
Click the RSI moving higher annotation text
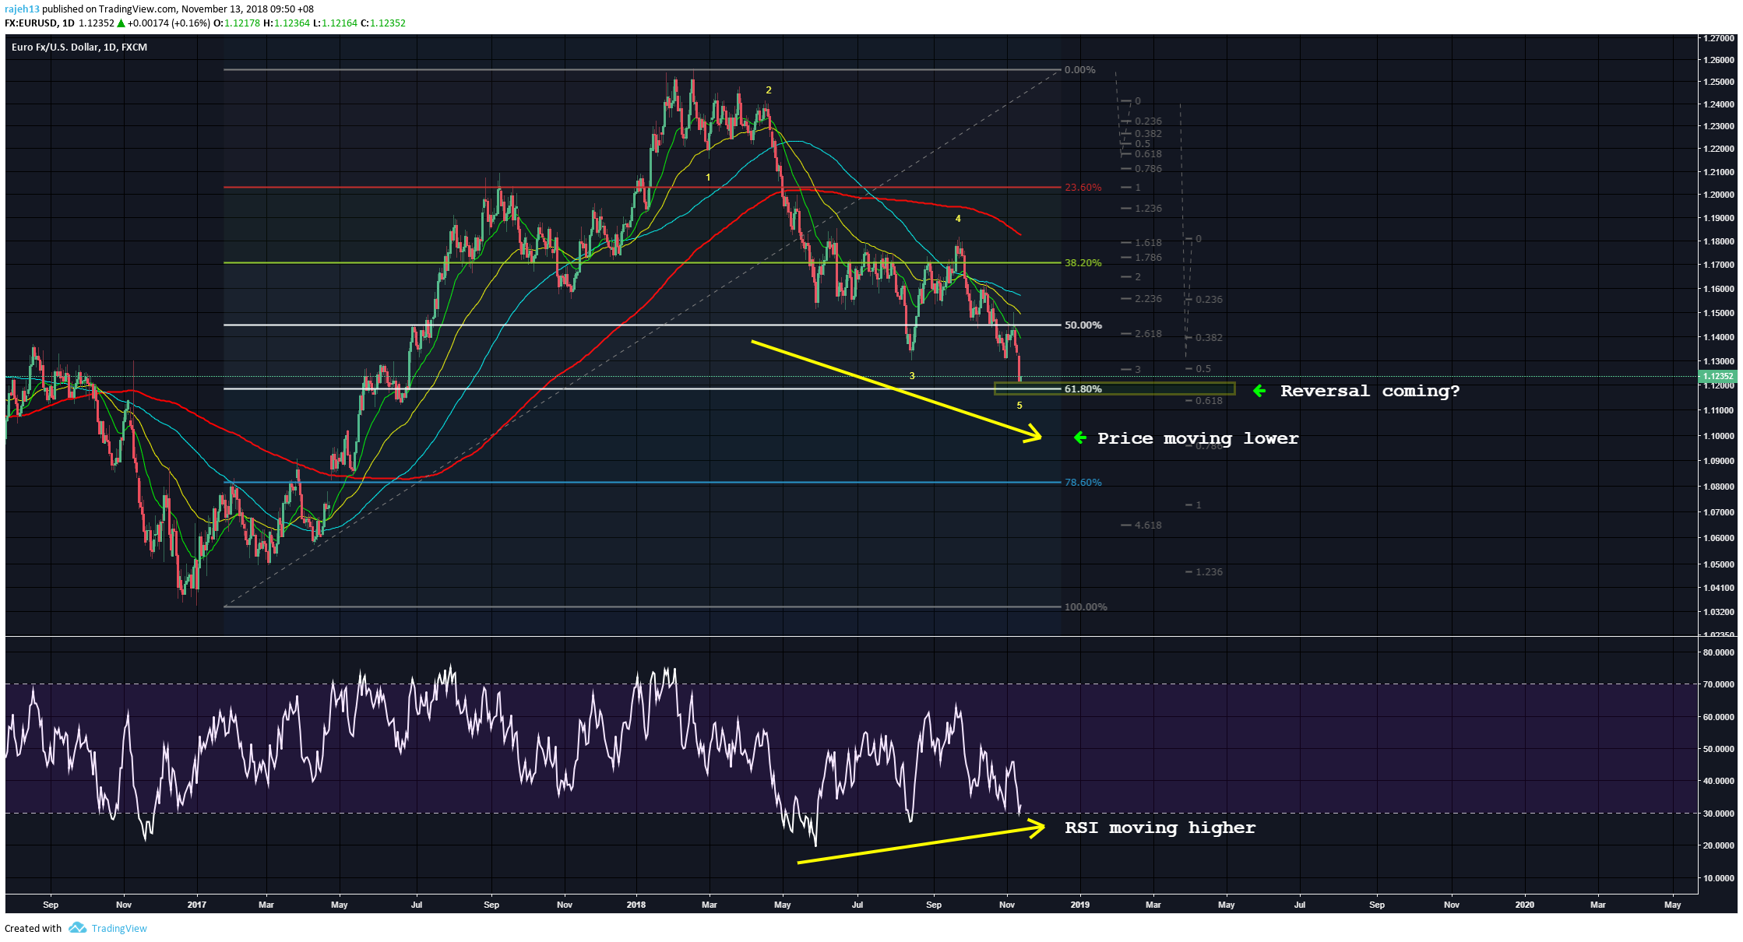point(1160,828)
